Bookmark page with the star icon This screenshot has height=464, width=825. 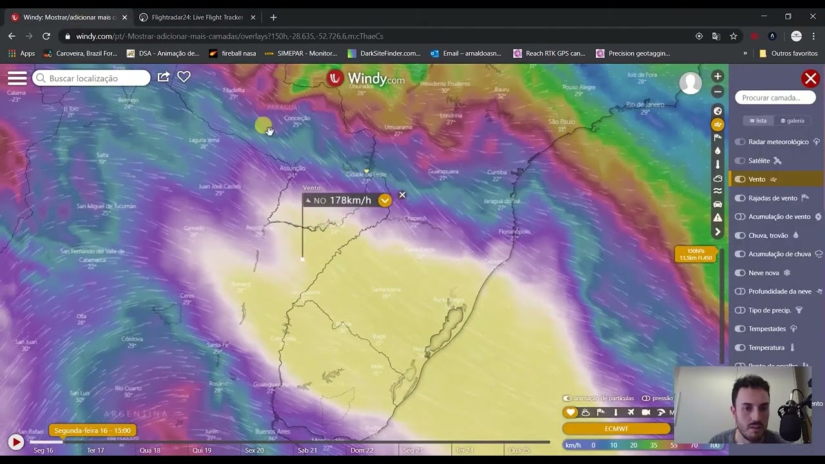click(x=733, y=36)
